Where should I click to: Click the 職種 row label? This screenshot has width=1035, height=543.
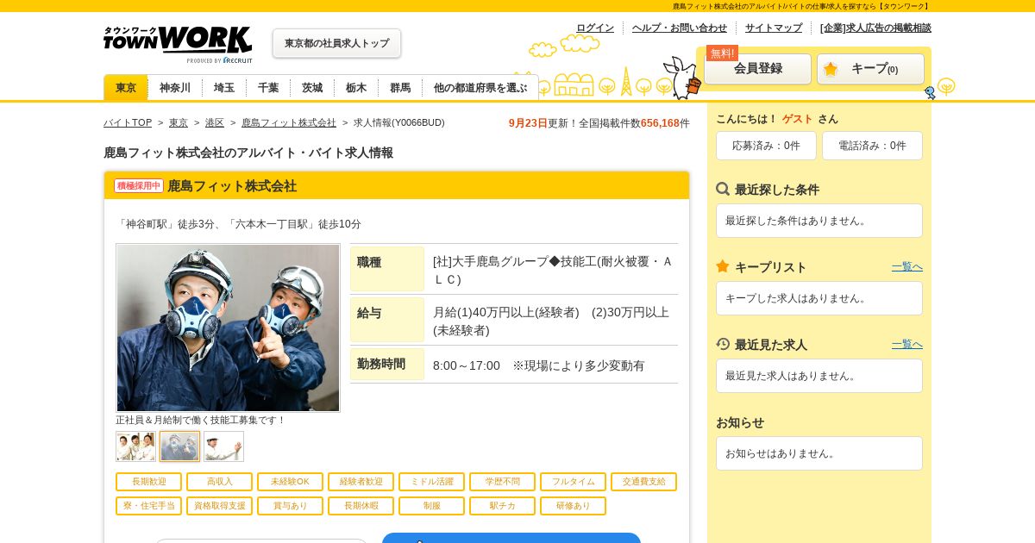click(387, 269)
